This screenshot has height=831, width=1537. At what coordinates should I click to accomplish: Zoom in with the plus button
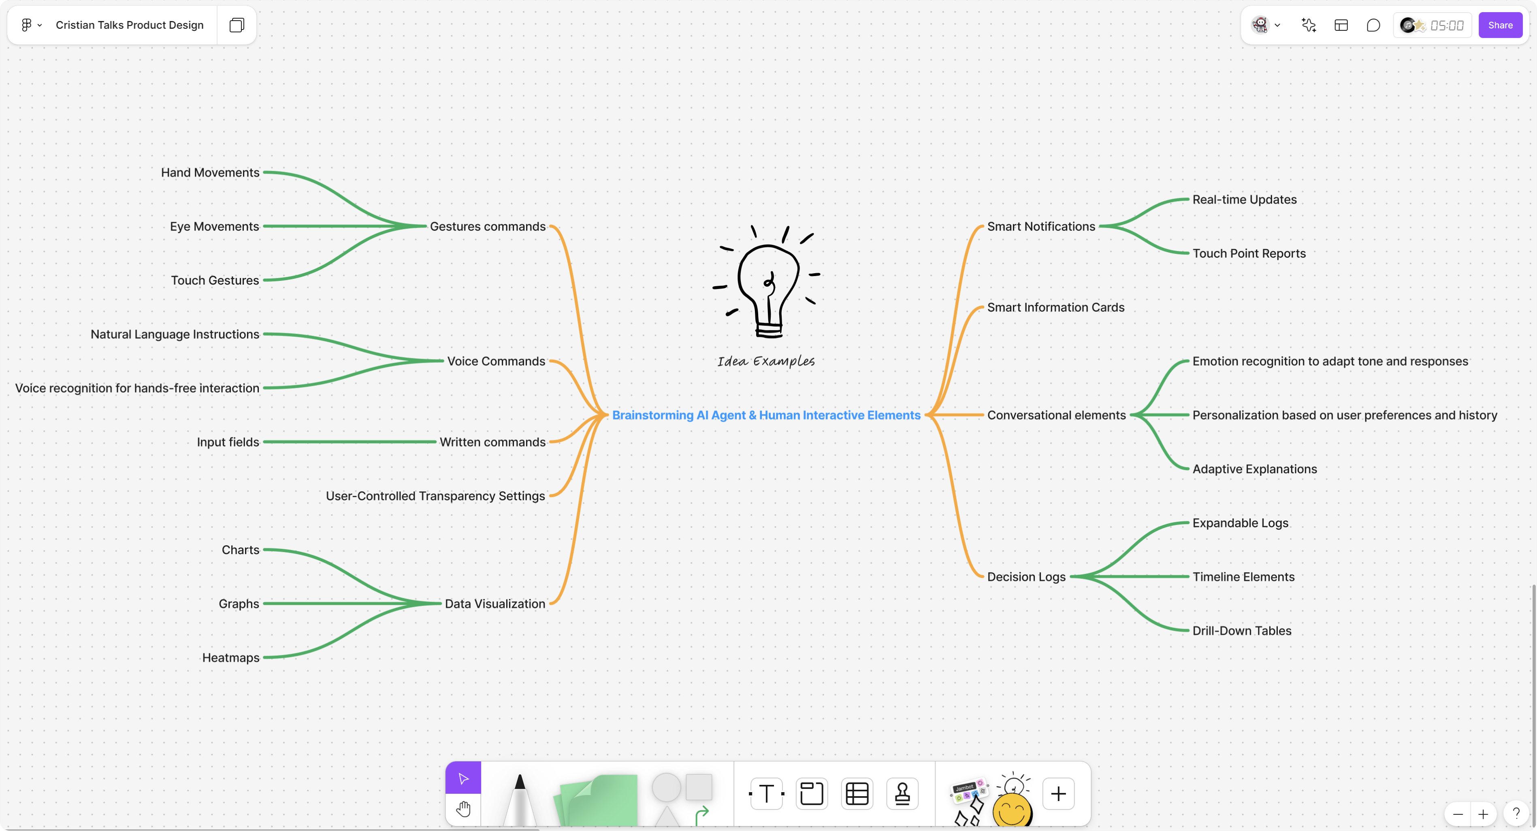point(1483,814)
